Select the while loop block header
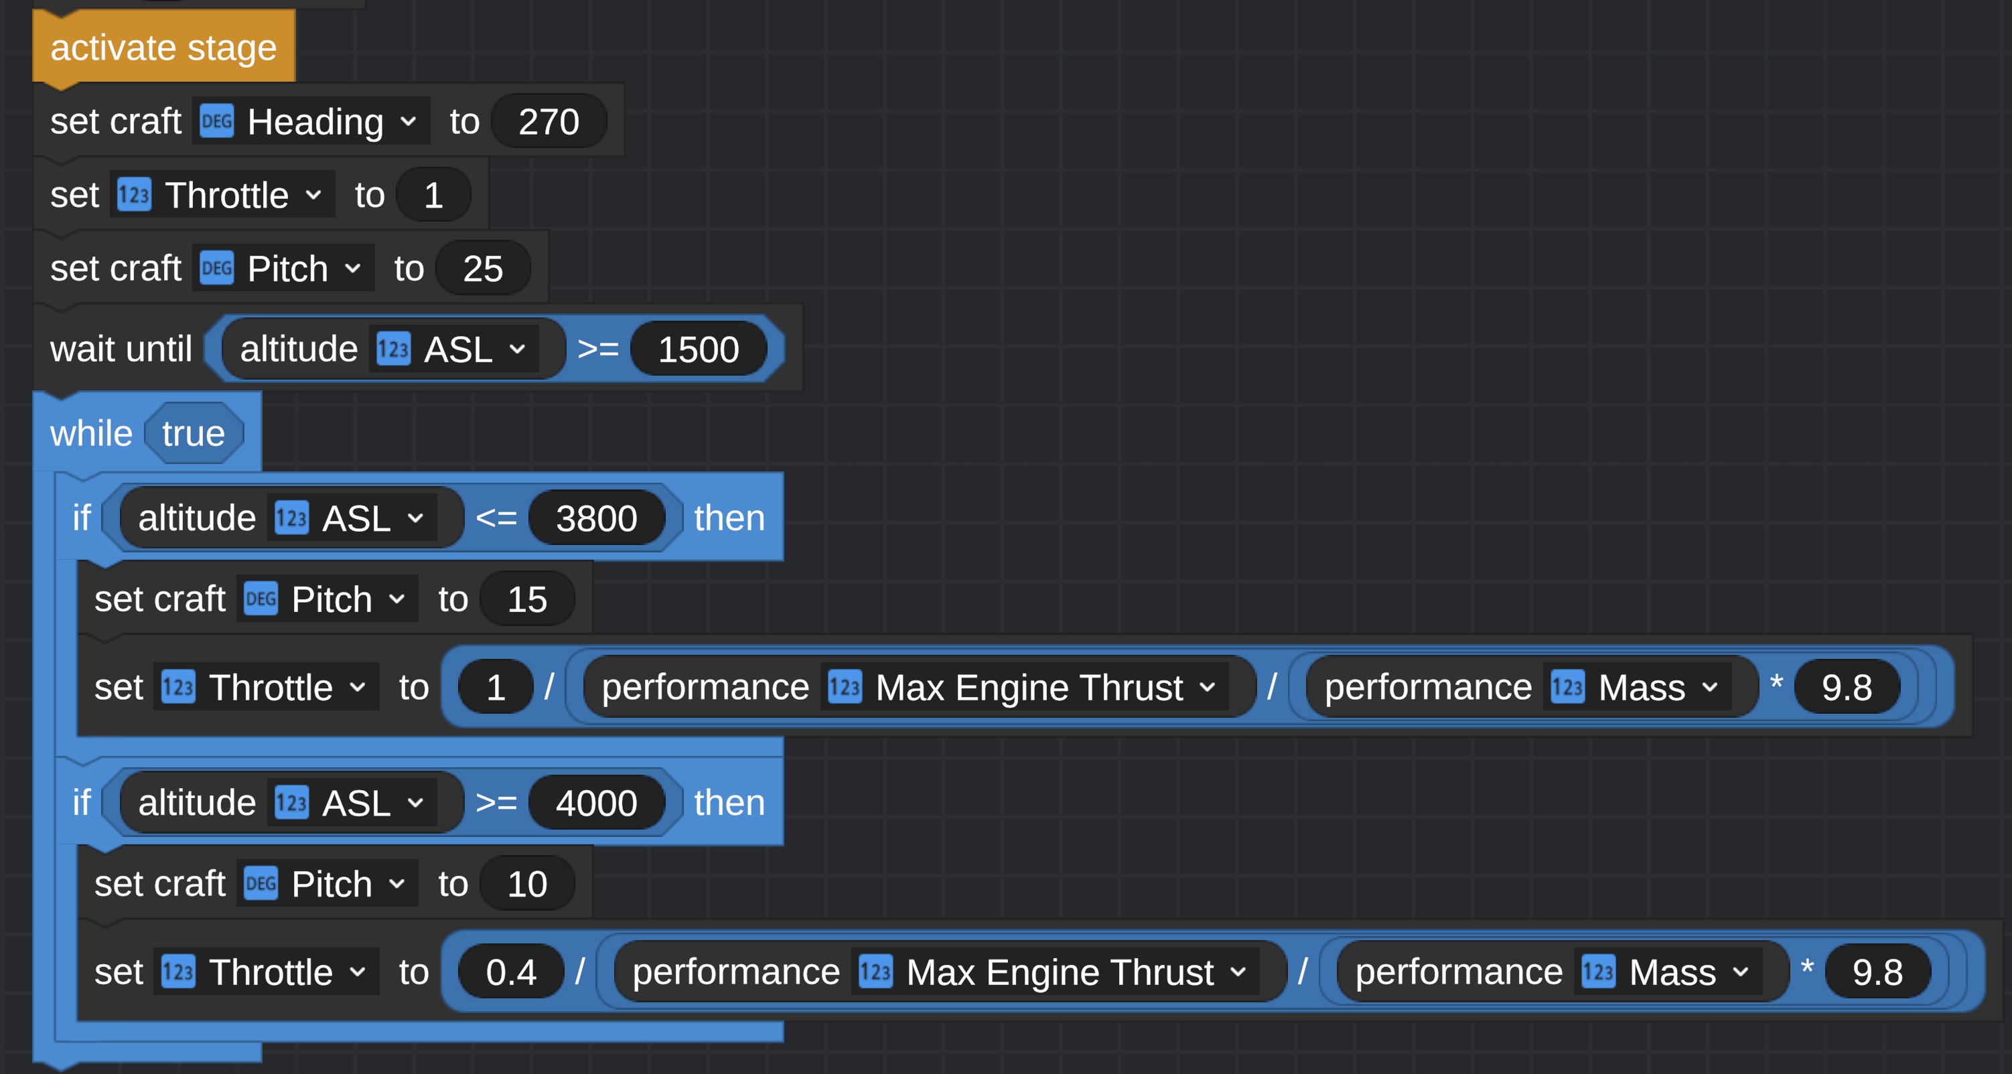Image resolution: width=2012 pixels, height=1074 pixels. click(x=90, y=433)
